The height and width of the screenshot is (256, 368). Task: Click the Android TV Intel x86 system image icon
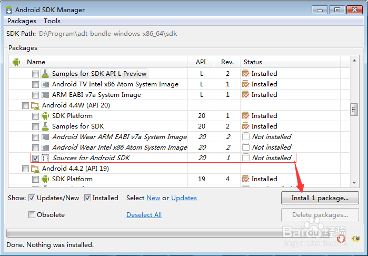(45, 84)
